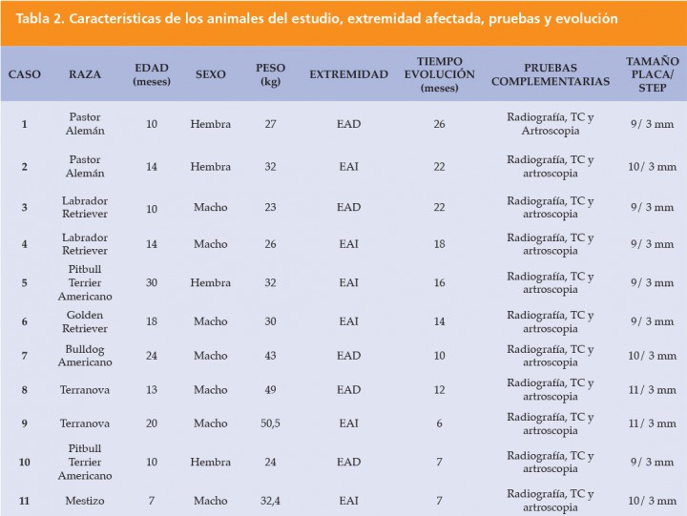
Task: Click the EXTREMIDAD column header
Action: pyautogui.click(x=349, y=74)
